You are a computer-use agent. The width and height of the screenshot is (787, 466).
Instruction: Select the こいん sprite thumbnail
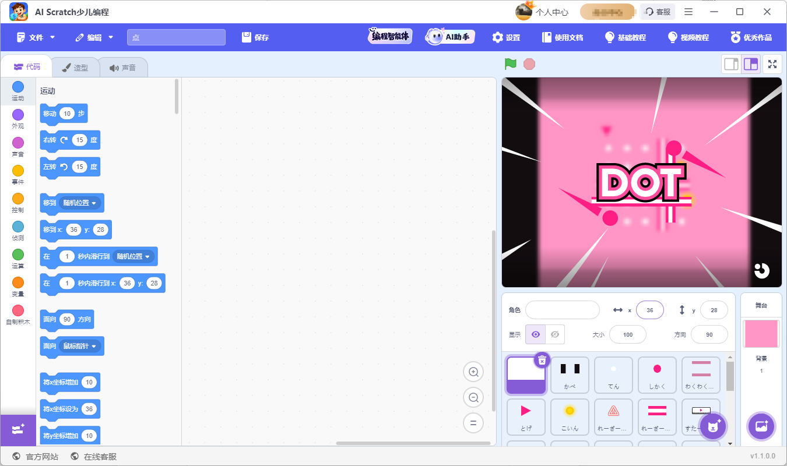click(570, 417)
